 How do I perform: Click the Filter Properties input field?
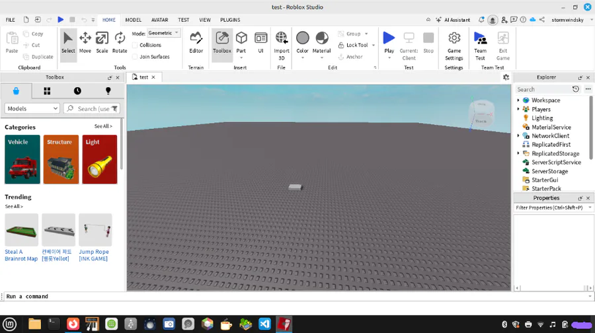coord(553,208)
